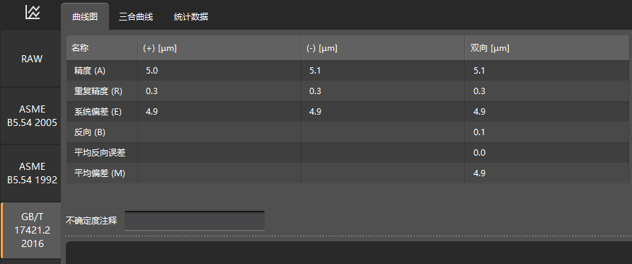Click the 不确定度注释 text field
632x264 pixels.
[195, 221]
